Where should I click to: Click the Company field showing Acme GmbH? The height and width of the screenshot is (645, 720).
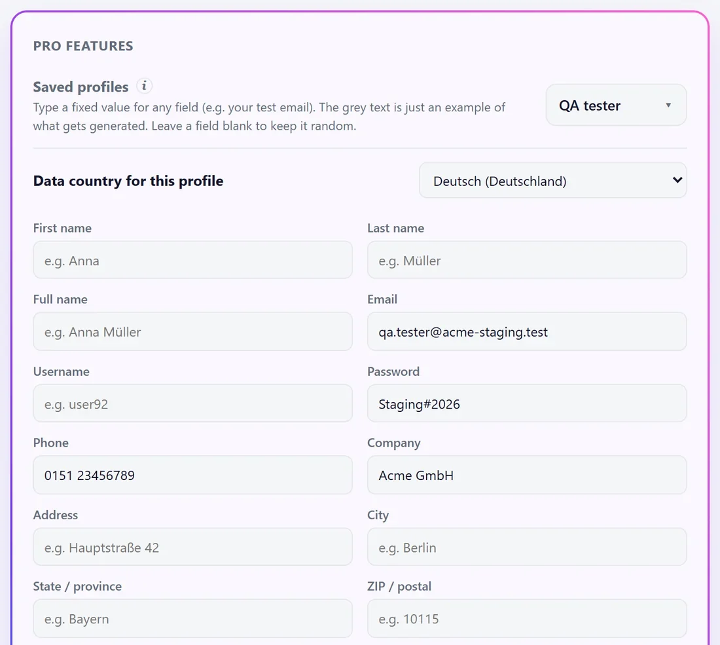(x=527, y=475)
